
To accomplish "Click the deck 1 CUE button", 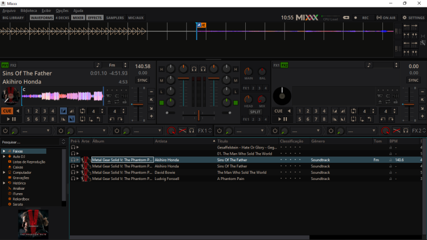I will tap(7, 111).
